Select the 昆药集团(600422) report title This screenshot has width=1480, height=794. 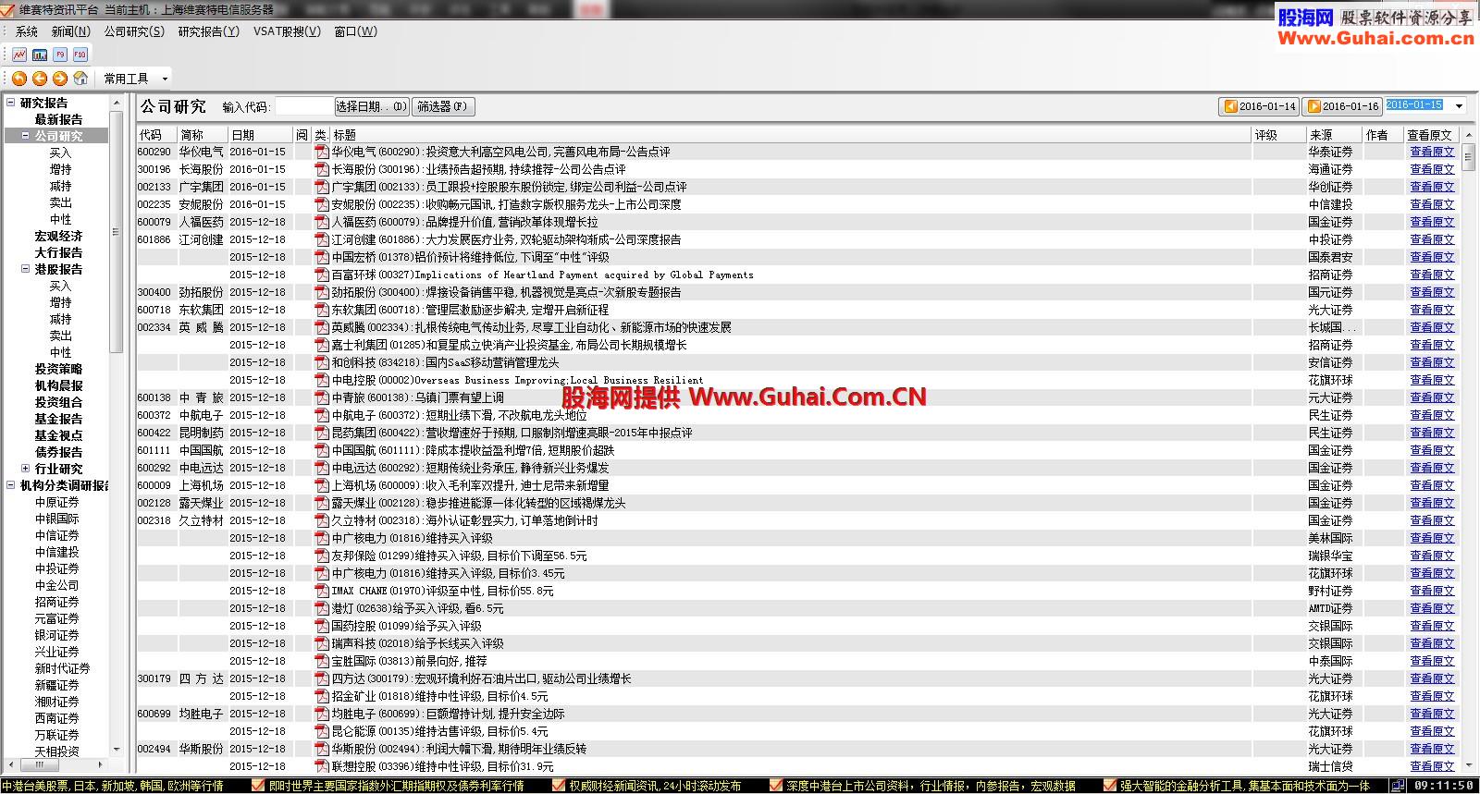512,433
